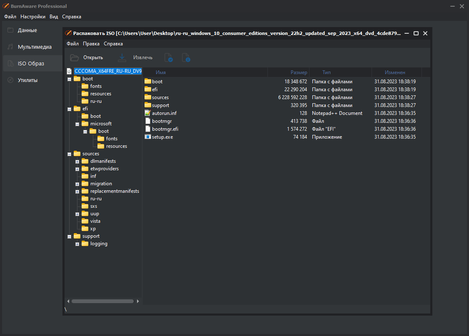Viewport: 469px width, 336px height.
Task: Select the Data section icon in sidebar
Action: click(x=10, y=30)
